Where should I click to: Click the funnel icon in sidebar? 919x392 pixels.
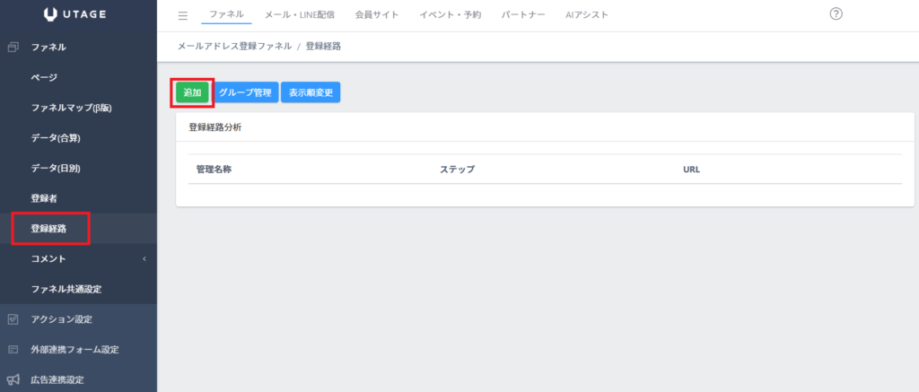(x=13, y=47)
